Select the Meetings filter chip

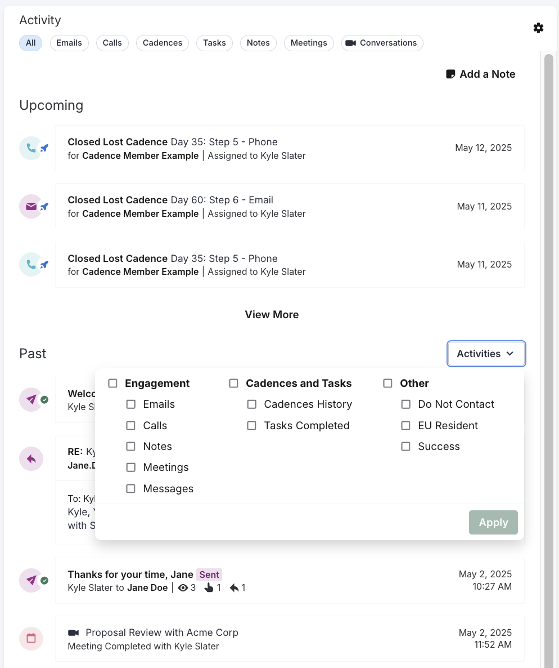coord(309,43)
